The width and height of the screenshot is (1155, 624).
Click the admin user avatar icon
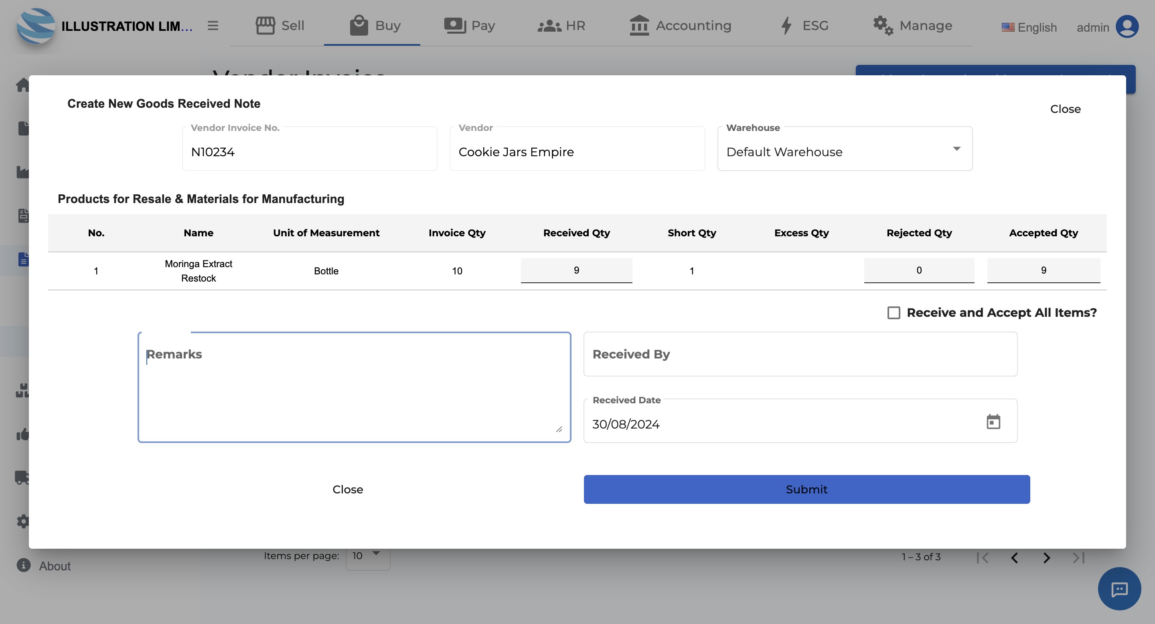[1127, 26]
